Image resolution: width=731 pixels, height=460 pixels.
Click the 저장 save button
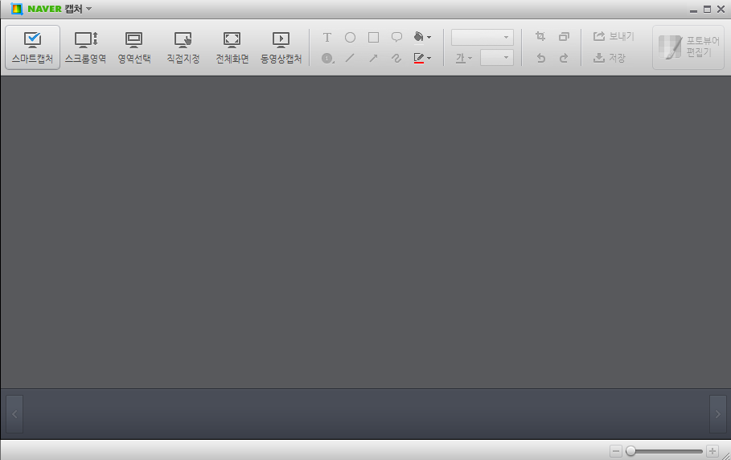point(610,58)
